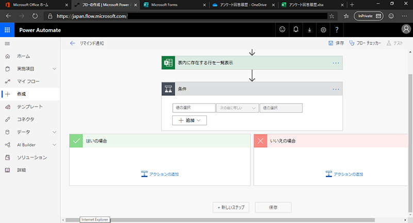Viewport: 413px width, 223px height.
Task: Open ソリューション in the sidebar
Action: pos(30,157)
